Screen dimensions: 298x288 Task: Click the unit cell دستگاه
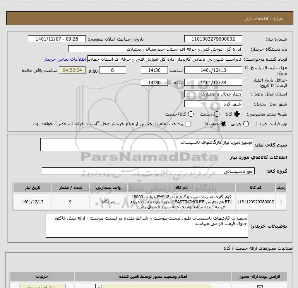point(108,202)
